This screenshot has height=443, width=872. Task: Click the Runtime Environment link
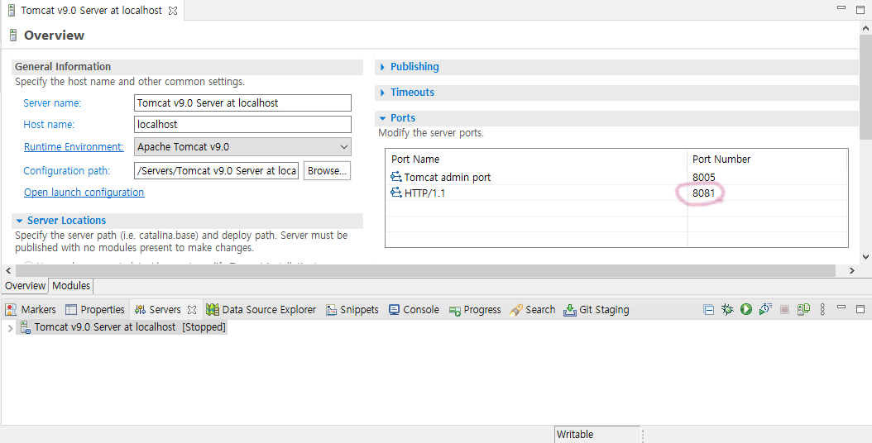click(74, 147)
